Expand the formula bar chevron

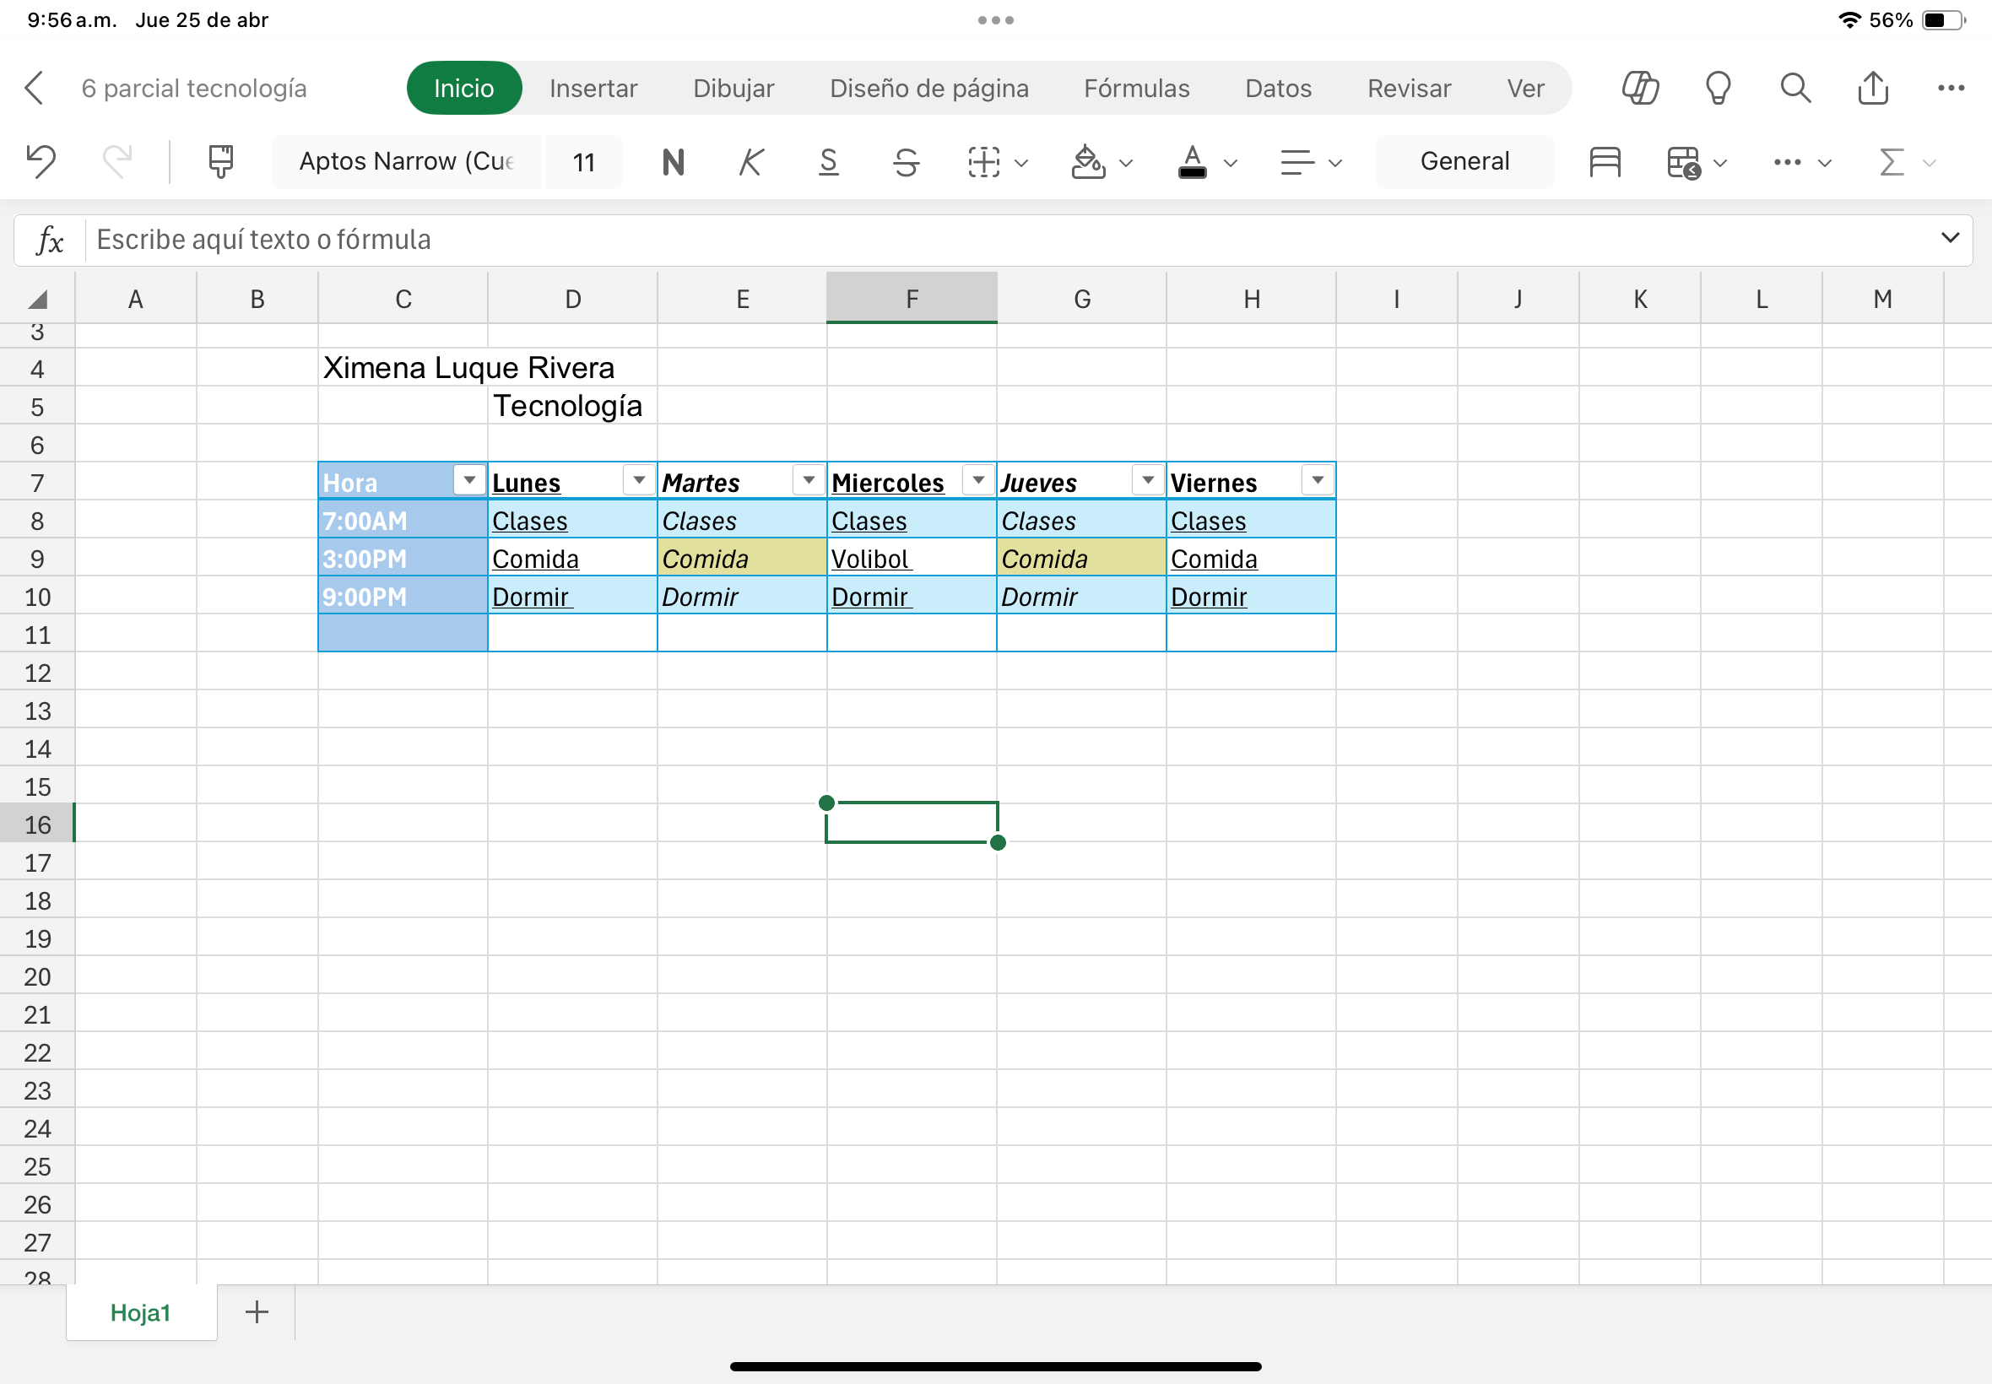1950,238
